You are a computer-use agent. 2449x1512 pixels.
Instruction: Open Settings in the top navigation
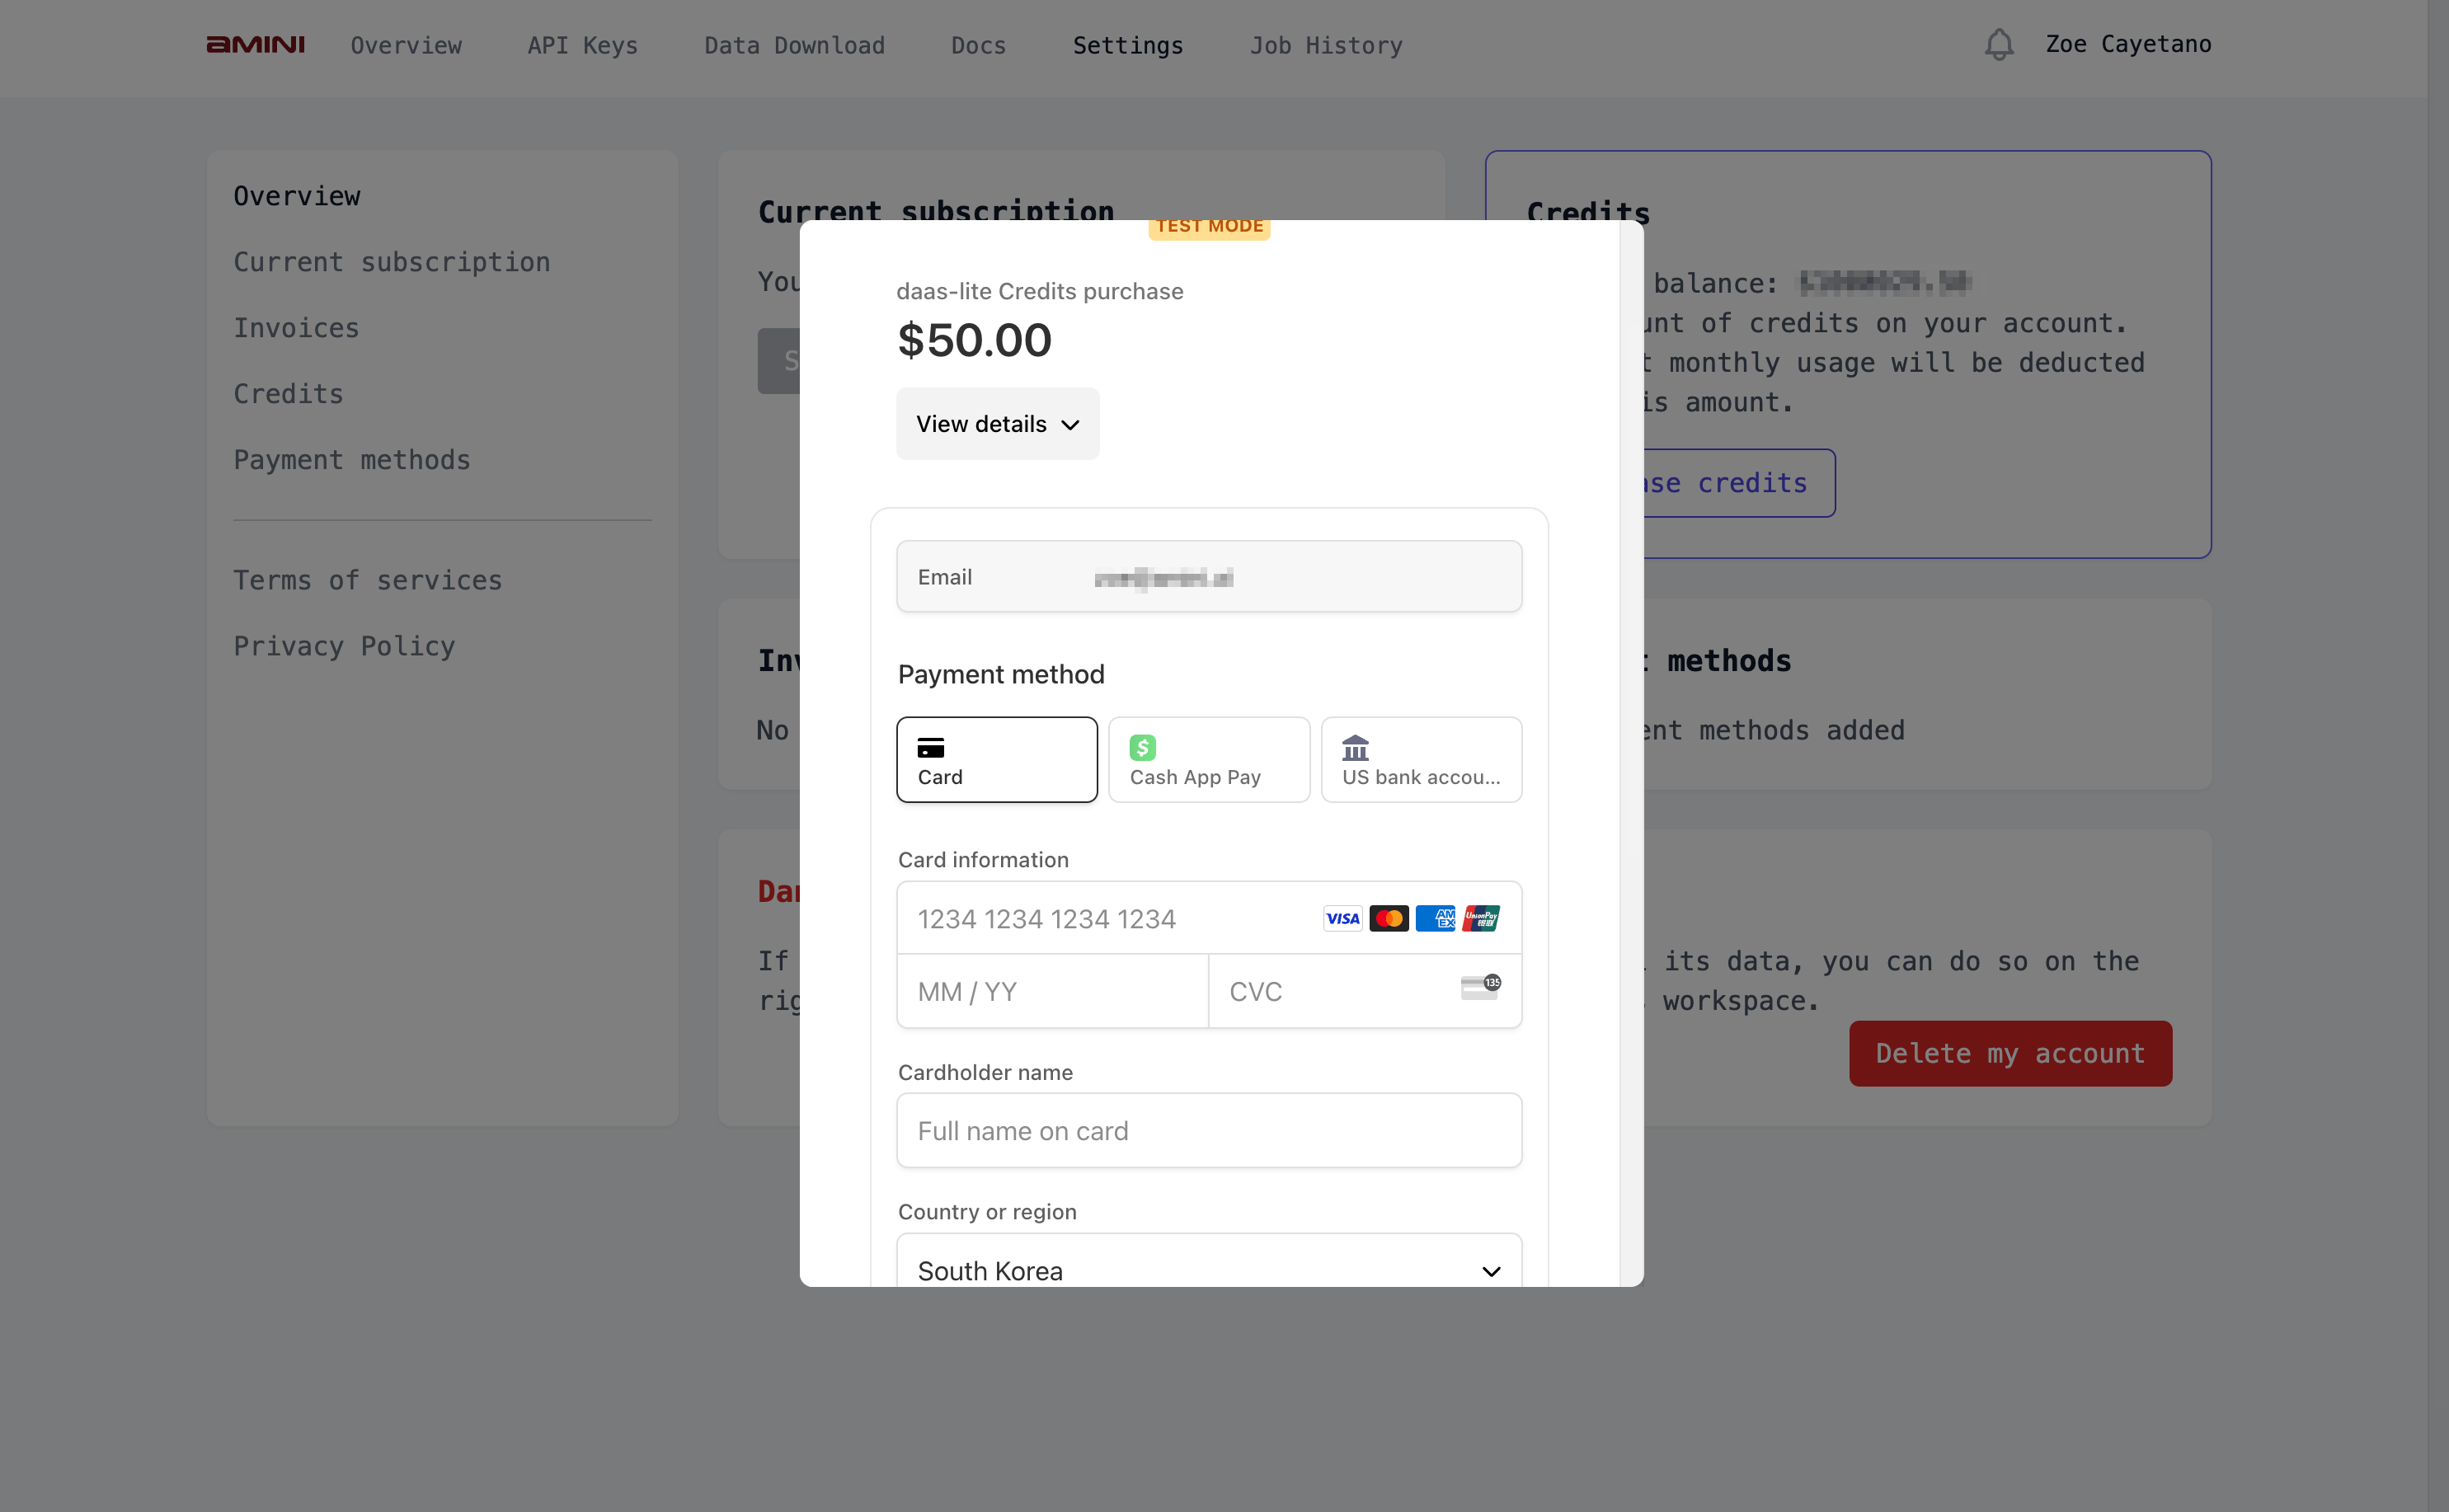[x=1127, y=45]
